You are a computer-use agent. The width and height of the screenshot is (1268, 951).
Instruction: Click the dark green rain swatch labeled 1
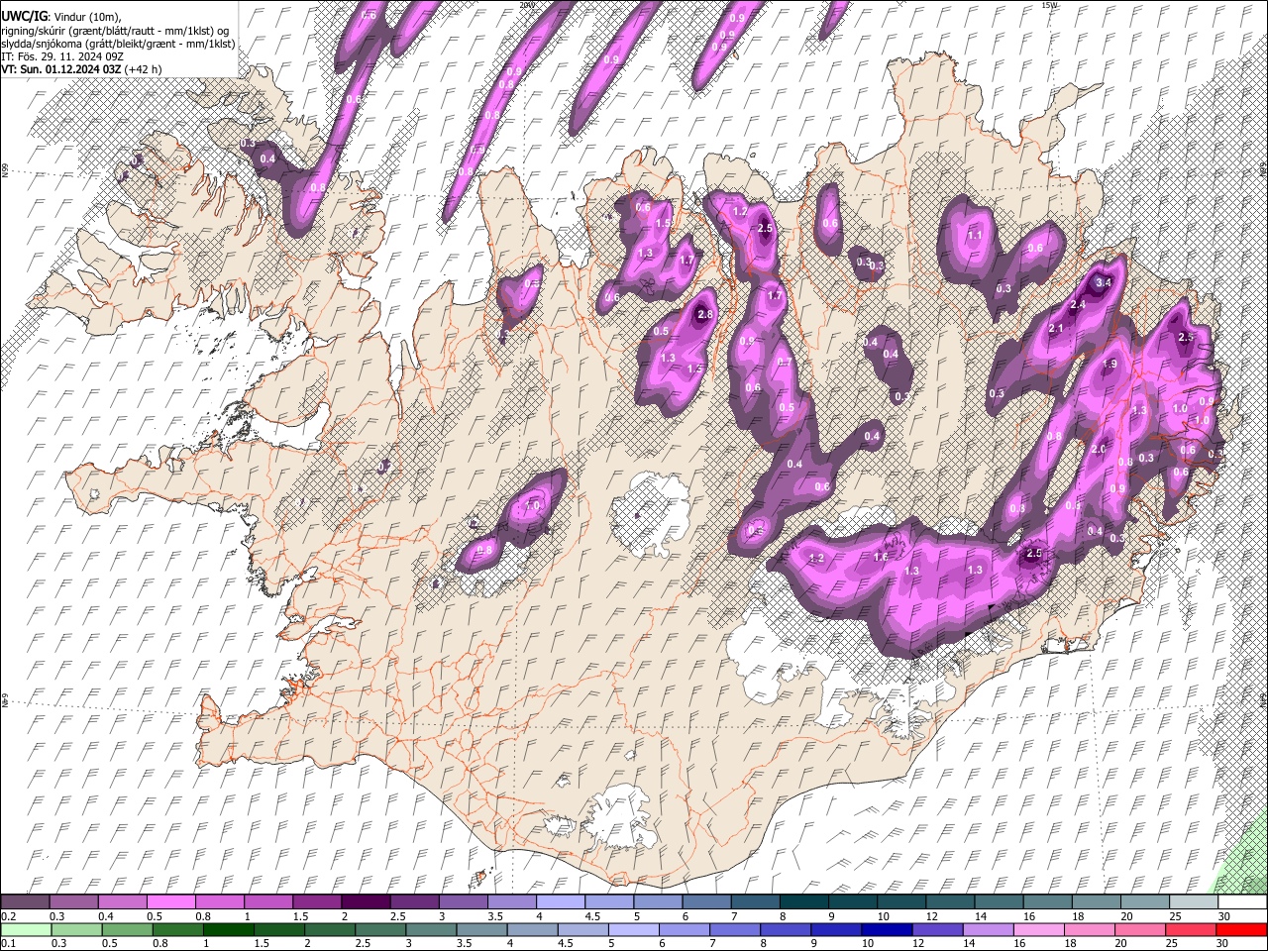click(228, 929)
